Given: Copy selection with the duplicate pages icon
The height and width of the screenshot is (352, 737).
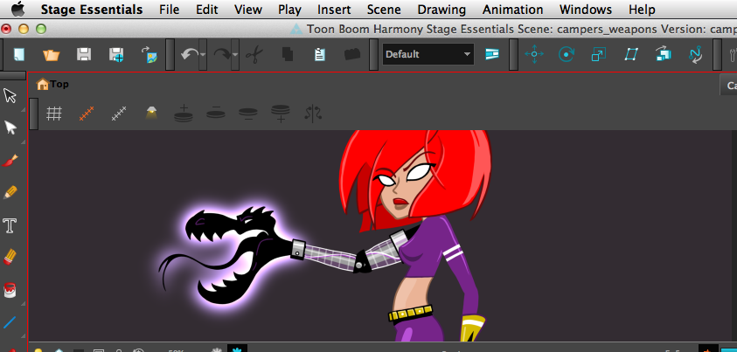Looking at the screenshot, I should pyautogui.click(x=287, y=55).
